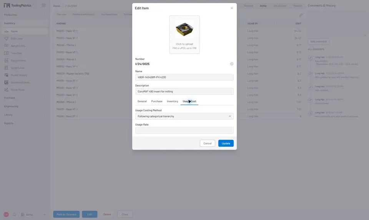Expand the Engineering sidebar section
Viewport: 369px width, 220px height.
pyautogui.click(x=25, y=106)
